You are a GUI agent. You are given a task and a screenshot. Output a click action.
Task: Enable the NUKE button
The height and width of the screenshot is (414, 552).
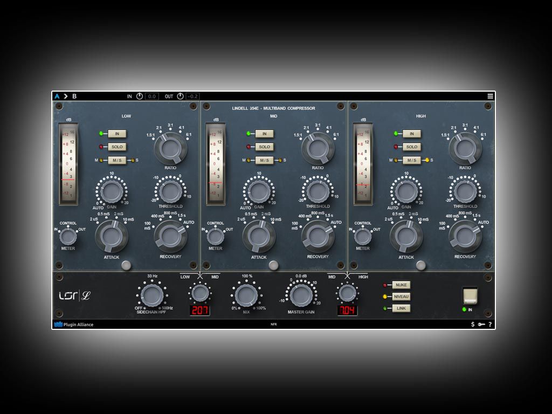pyautogui.click(x=401, y=285)
